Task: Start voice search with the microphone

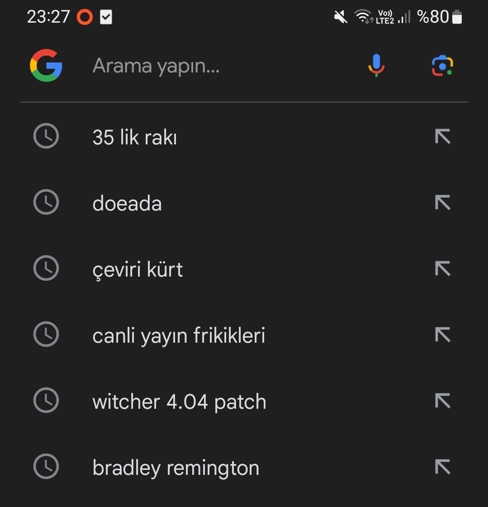Action: (376, 66)
